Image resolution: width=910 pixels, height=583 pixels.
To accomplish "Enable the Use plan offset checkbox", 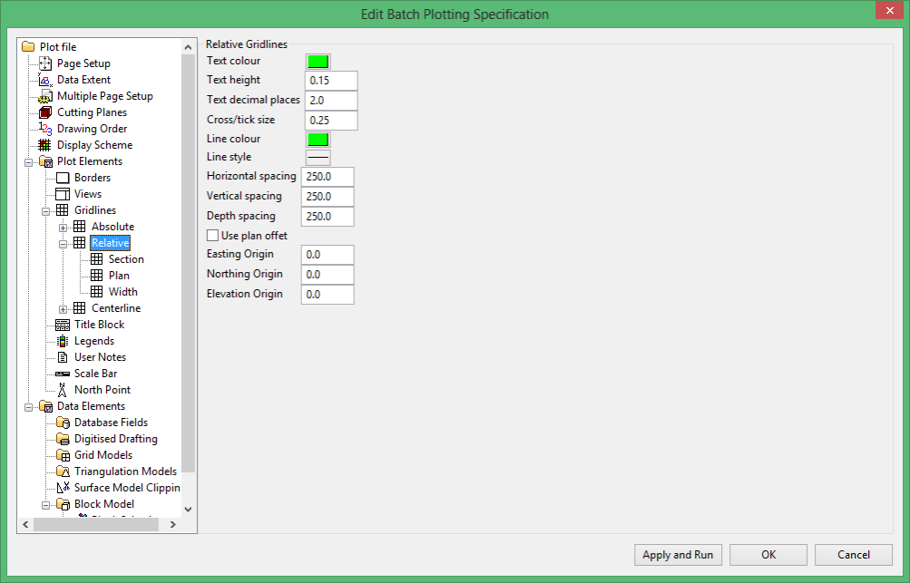I will point(213,236).
